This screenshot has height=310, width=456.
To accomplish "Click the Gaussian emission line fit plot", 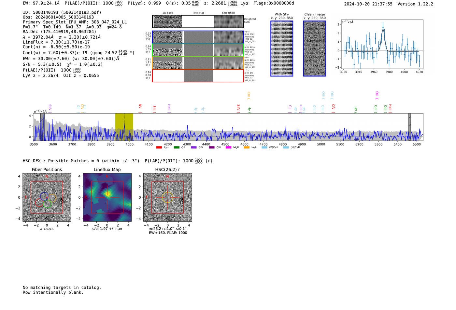I will (x=382, y=44).
